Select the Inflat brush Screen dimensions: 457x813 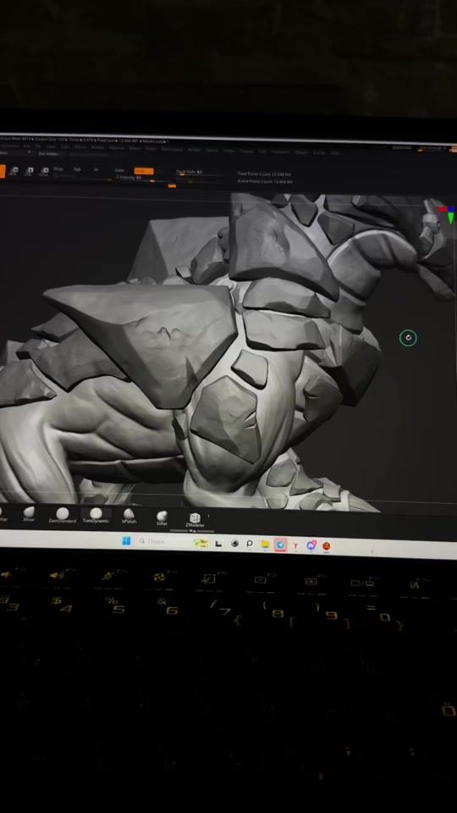pos(162,518)
